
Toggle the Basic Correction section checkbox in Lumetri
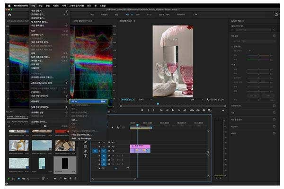point(274,35)
